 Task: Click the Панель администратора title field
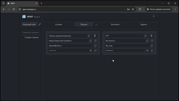(67, 36)
